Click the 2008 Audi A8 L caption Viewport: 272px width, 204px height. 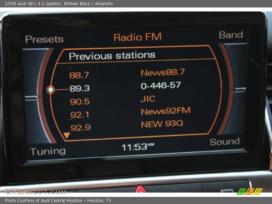(59, 4)
